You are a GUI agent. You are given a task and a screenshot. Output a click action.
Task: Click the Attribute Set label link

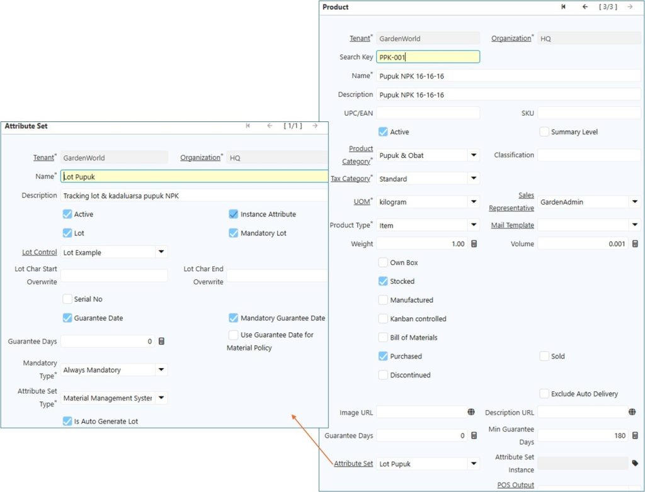point(353,464)
